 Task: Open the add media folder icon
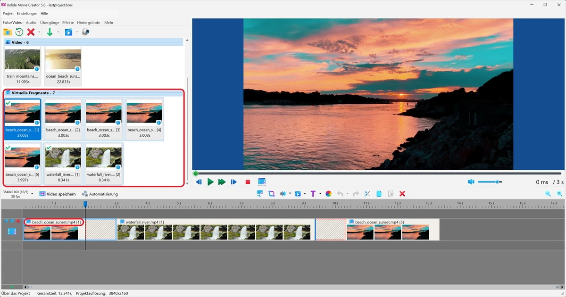point(8,32)
